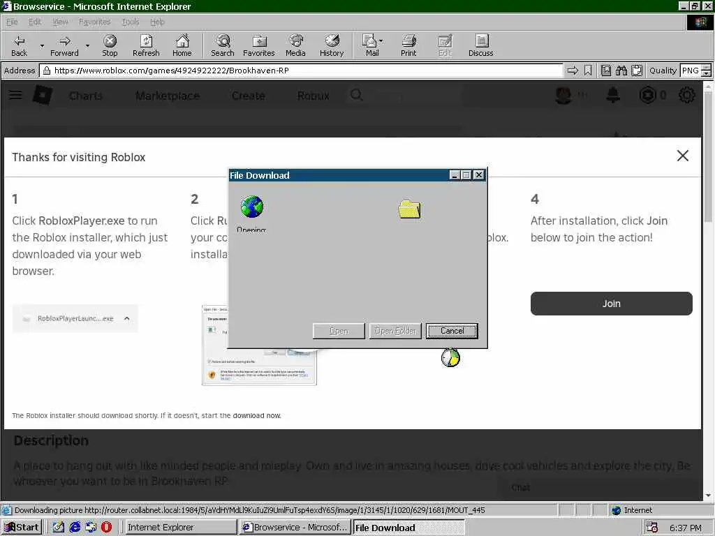Click the download now link
715x536 pixels.
click(x=257, y=416)
